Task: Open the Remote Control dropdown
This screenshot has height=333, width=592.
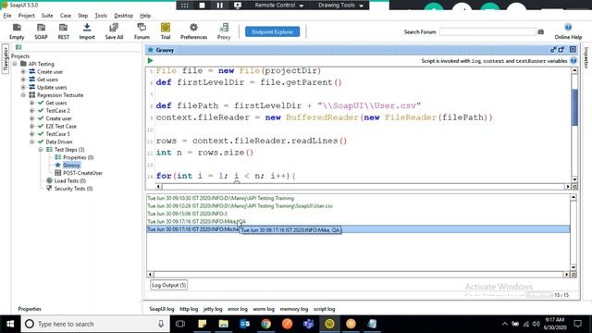Action: (279, 6)
